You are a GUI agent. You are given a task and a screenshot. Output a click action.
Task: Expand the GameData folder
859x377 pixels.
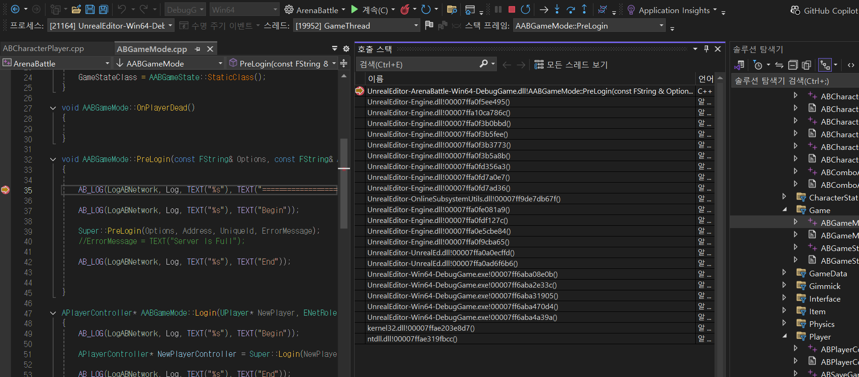(784, 273)
